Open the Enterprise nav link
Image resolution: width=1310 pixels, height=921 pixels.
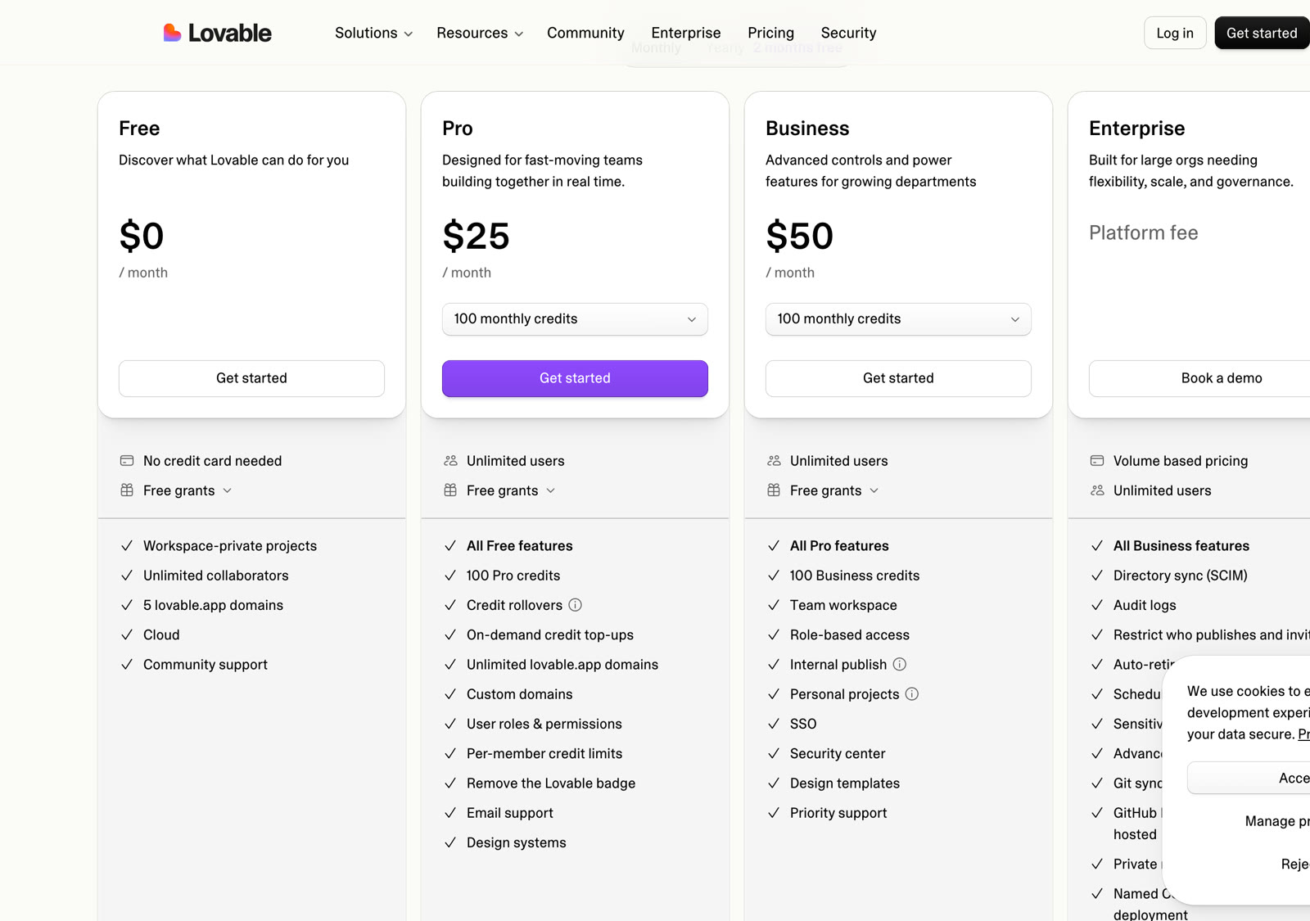(x=686, y=33)
